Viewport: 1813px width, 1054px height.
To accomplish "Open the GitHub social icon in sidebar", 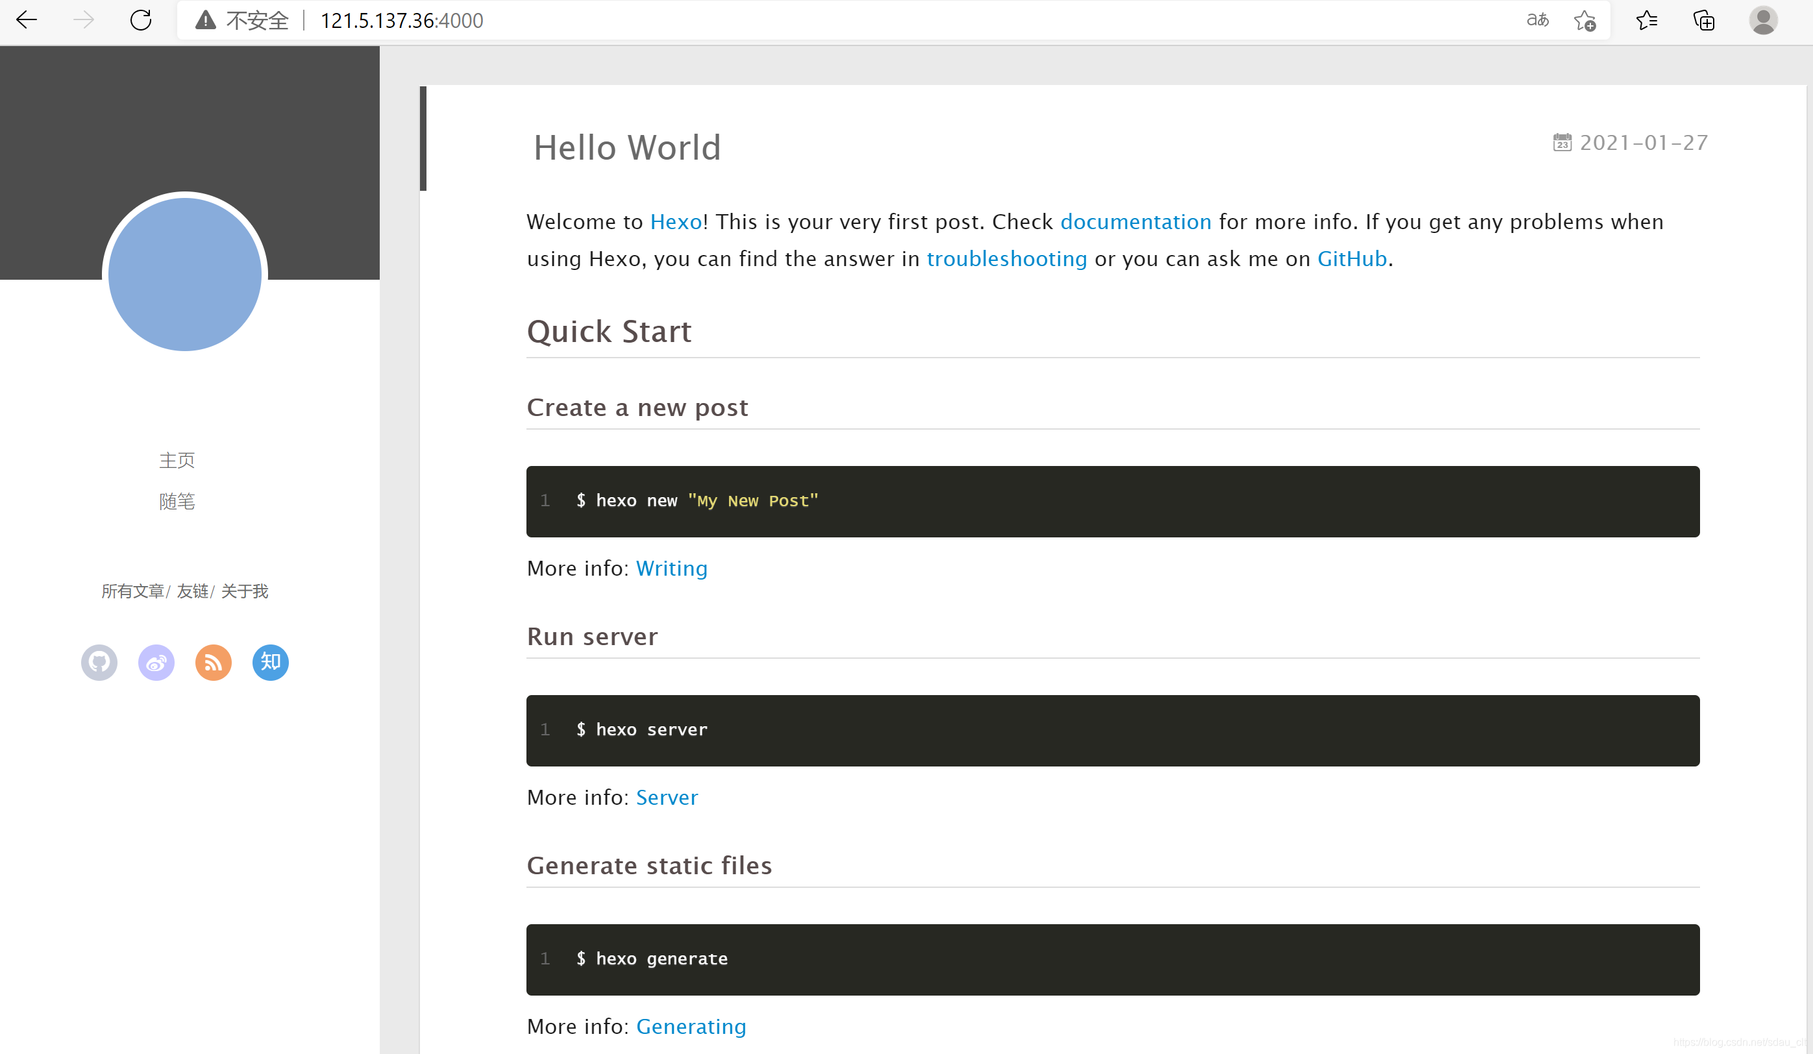I will (x=99, y=662).
